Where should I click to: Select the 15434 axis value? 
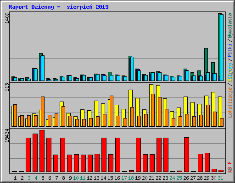(7, 135)
